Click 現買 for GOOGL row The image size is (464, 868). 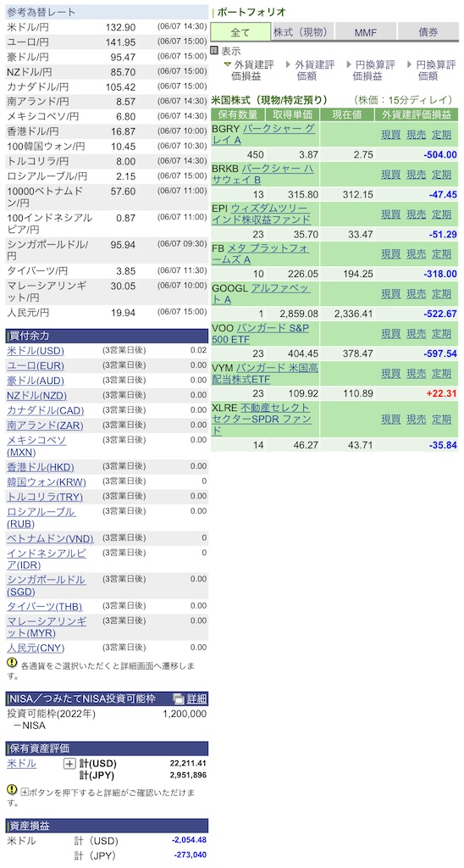tap(391, 294)
